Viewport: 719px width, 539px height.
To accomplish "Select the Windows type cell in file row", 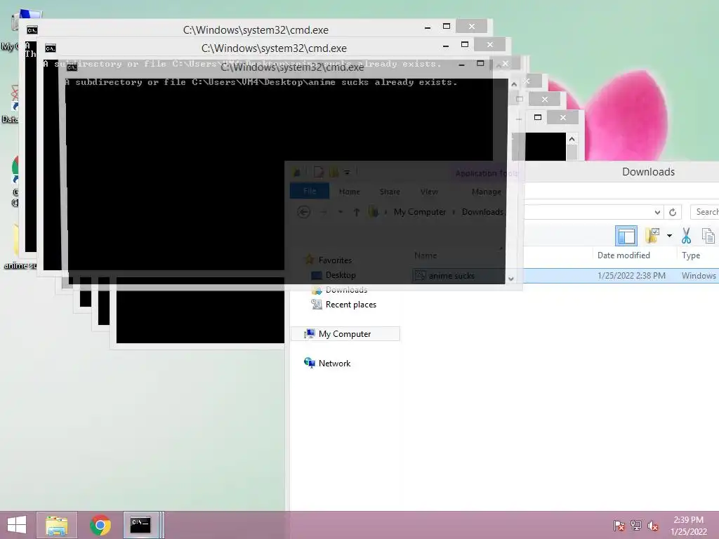I will click(x=699, y=275).
